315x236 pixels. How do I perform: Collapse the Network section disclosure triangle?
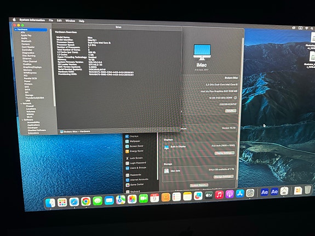[21, 103]
